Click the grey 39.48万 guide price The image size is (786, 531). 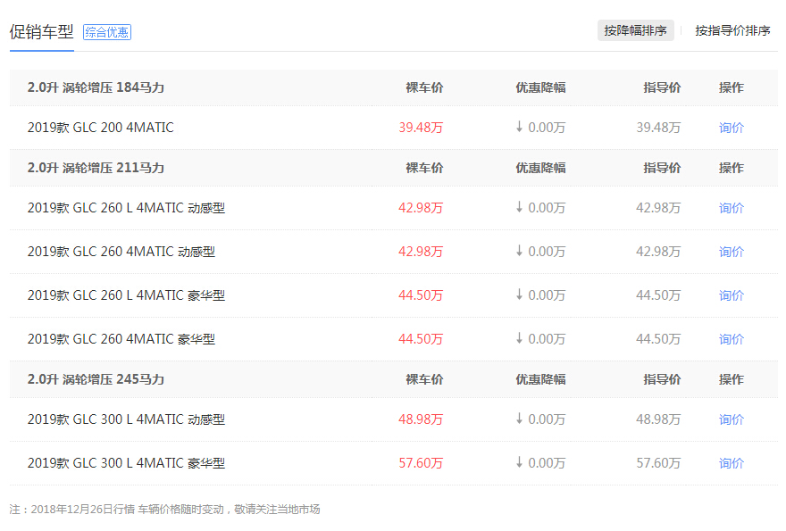coord(658,128)
